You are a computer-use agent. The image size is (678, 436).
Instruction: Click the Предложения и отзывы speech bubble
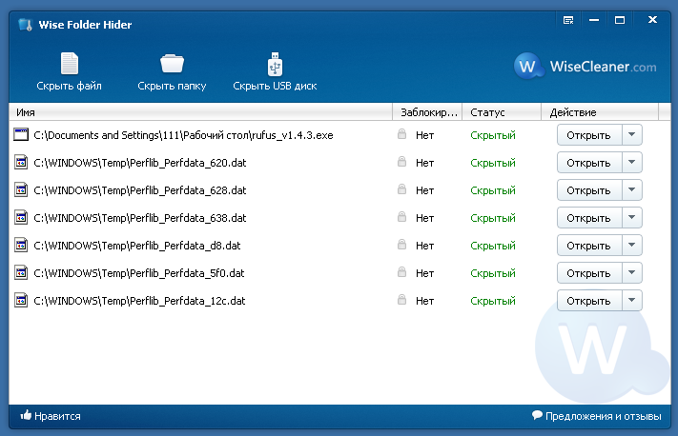pyautogui.click(x=537, y=415)
